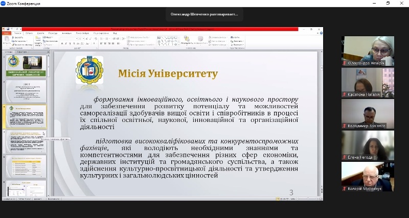Toggle Bold formatting in Font group
This screenshot has width=409, height=218.
pos(61,43)
